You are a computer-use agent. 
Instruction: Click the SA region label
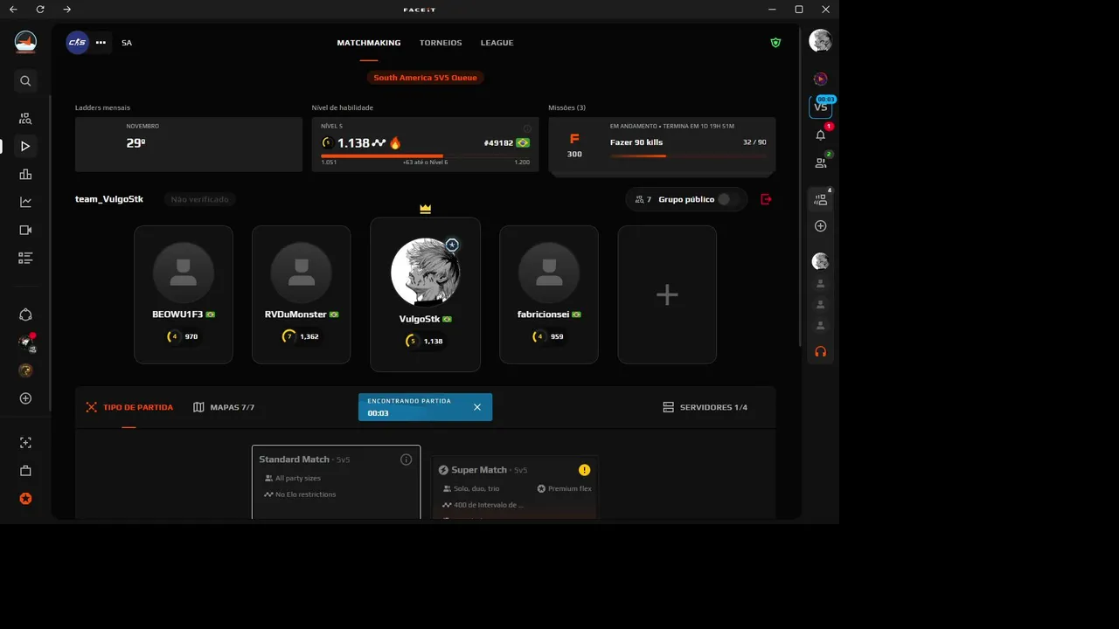[x=127, y=43]
